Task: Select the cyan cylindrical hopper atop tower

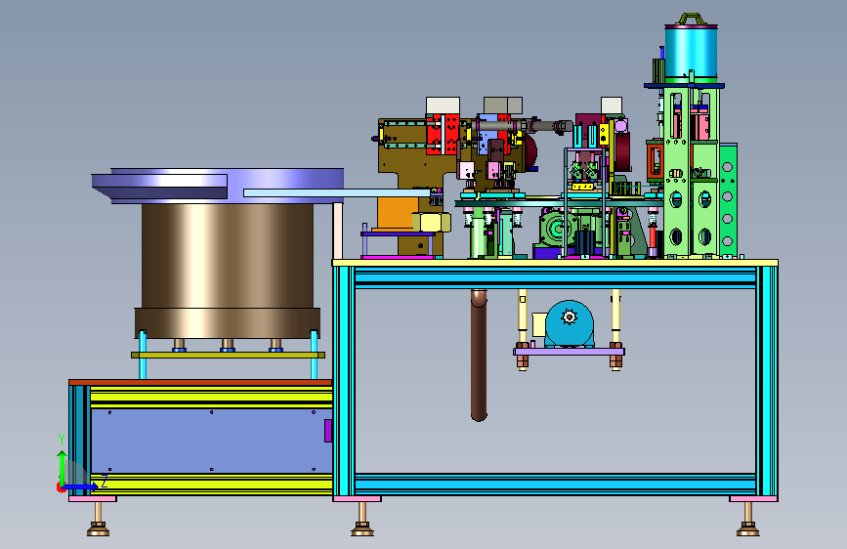Action: (691, 53)
